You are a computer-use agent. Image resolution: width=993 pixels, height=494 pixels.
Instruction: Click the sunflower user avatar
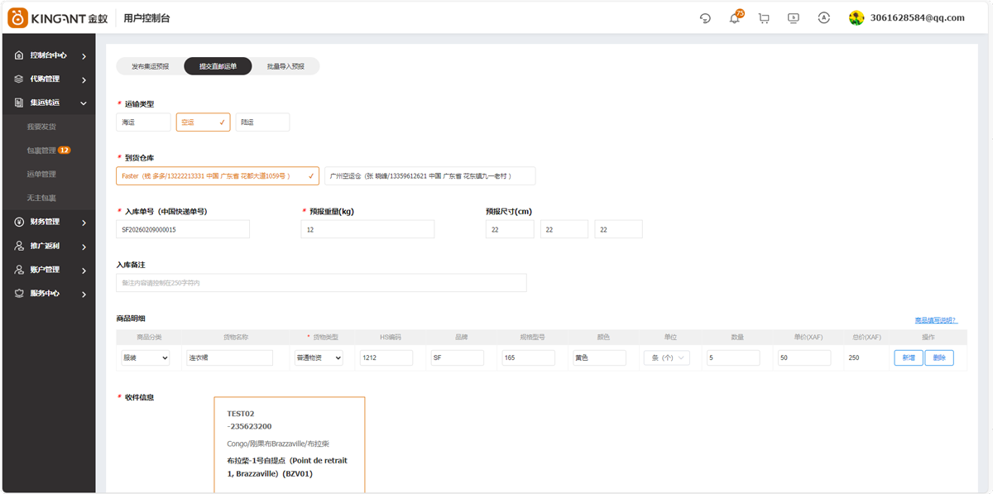[856, 18]
